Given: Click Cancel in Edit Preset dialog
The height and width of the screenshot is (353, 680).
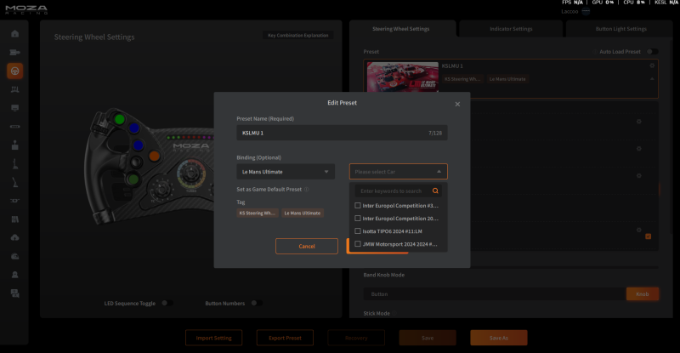Looking at the screenshot, I should 307,246.
